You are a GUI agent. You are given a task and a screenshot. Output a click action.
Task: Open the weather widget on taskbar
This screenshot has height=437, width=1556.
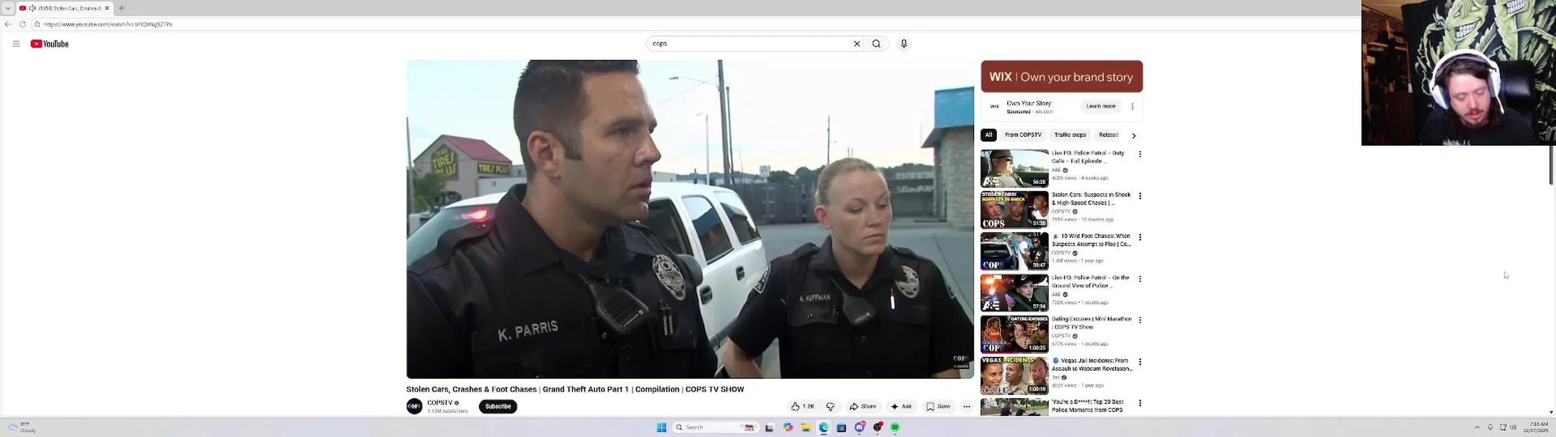21,427
